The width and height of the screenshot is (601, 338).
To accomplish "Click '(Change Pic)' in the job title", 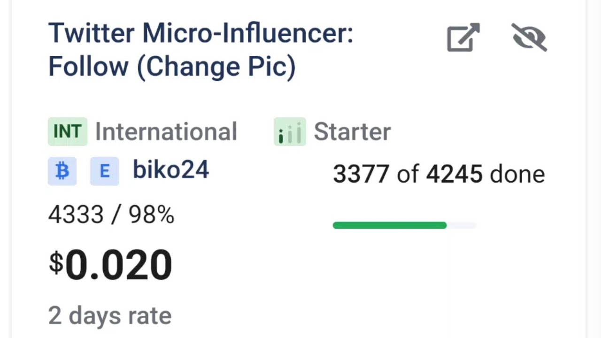I will 216,67.
